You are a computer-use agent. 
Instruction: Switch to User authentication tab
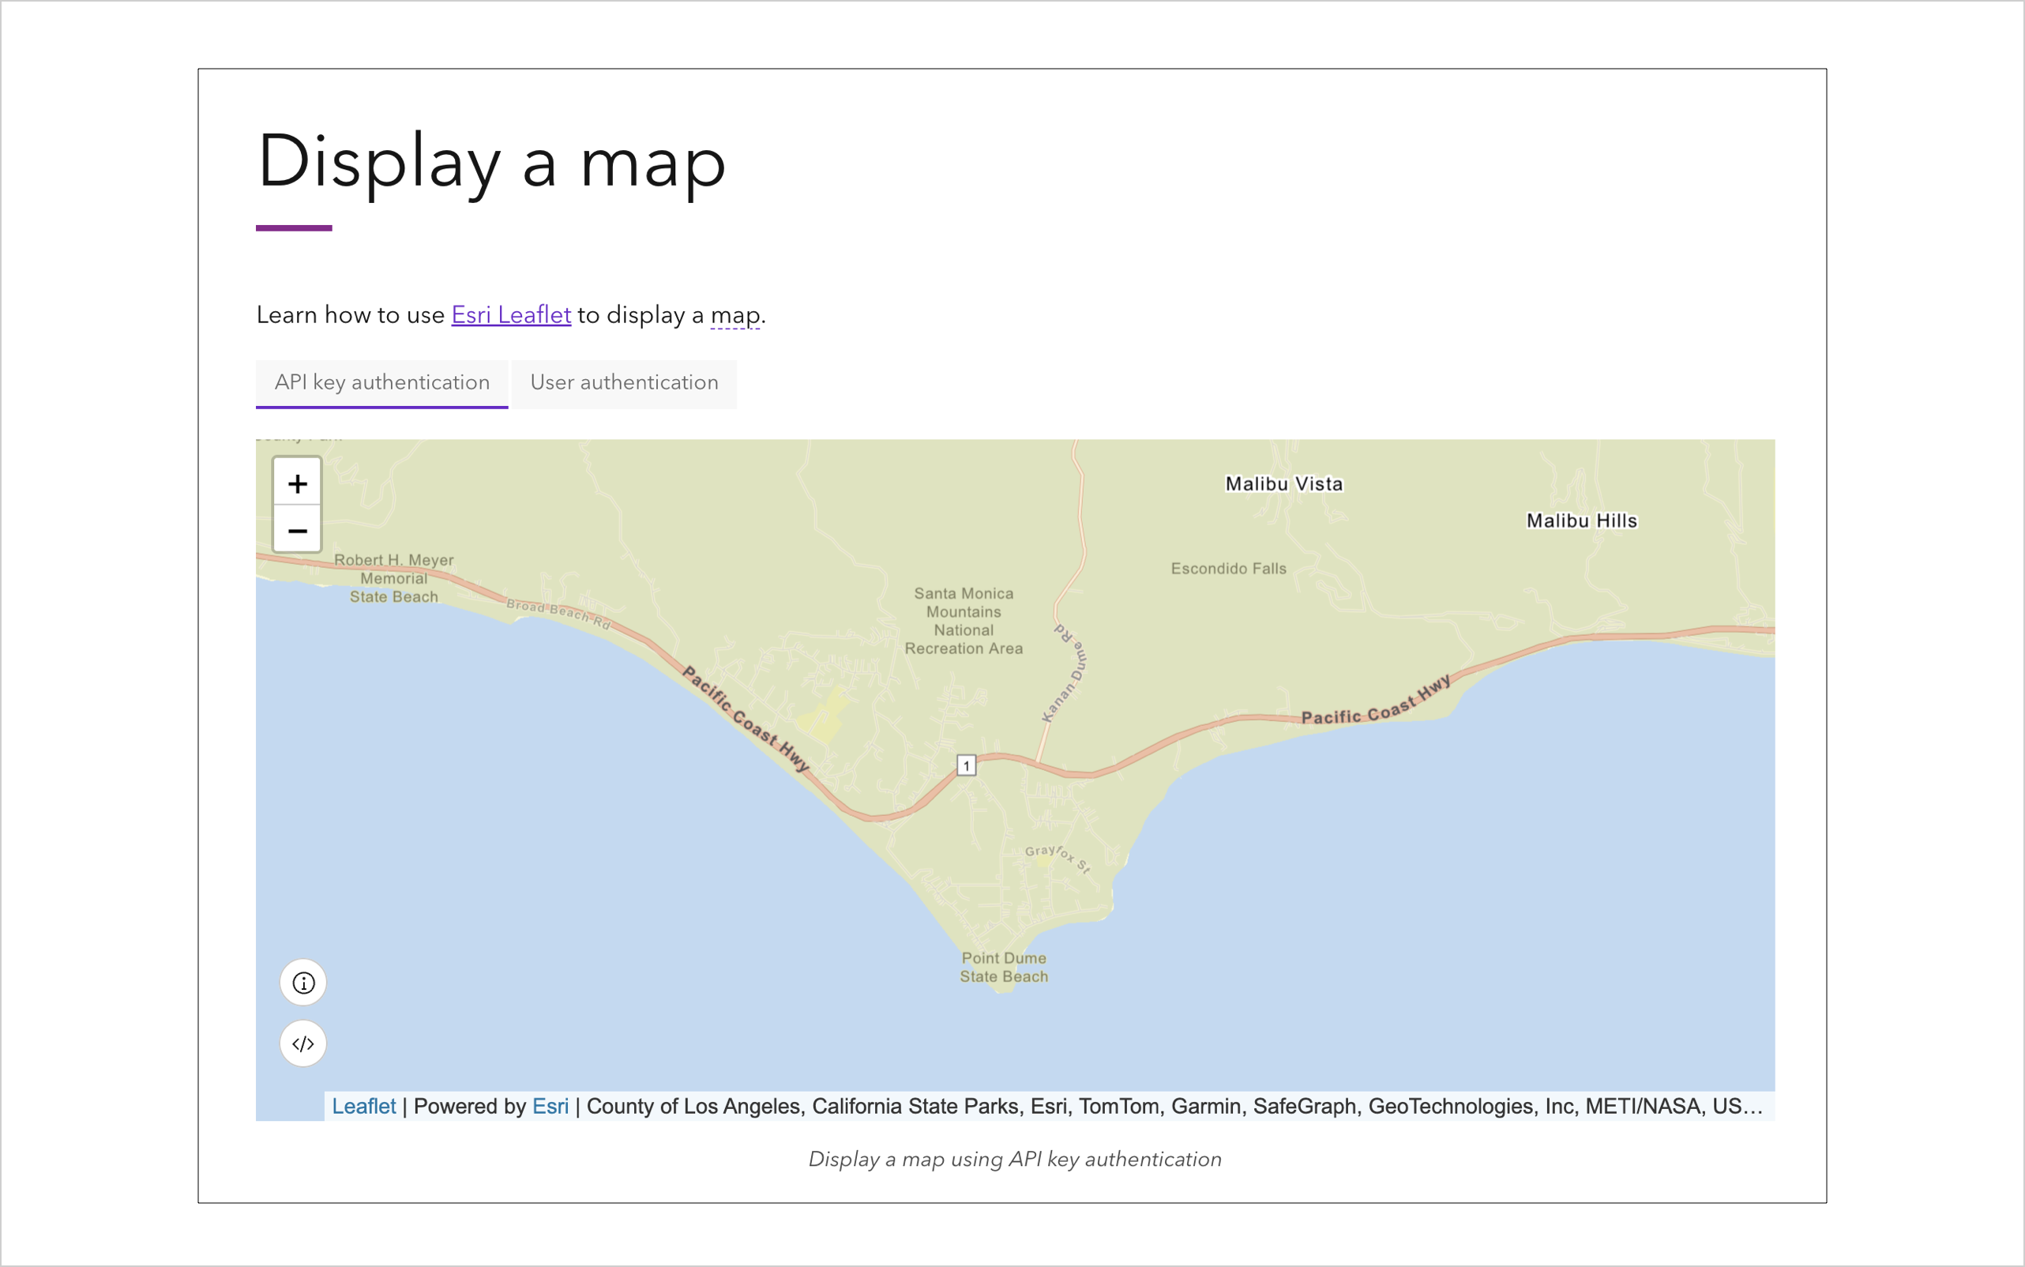coord(624,383)
